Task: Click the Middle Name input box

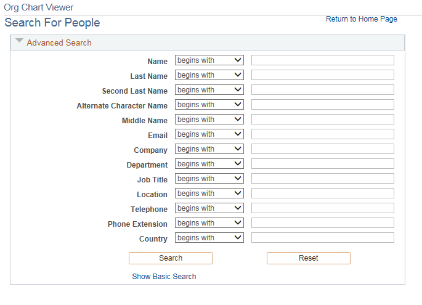Action: (x=322, y=120)
